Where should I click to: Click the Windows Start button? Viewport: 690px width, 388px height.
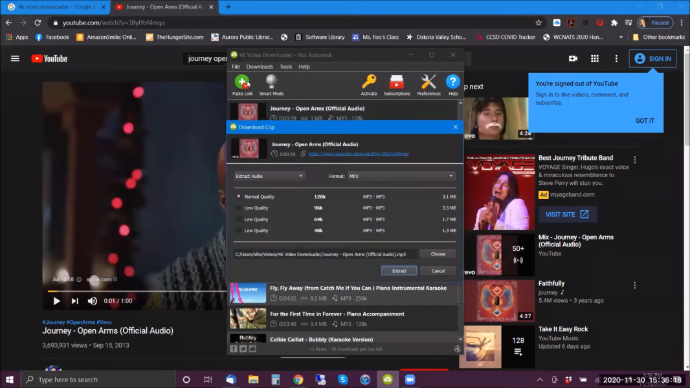coord(10,380)
